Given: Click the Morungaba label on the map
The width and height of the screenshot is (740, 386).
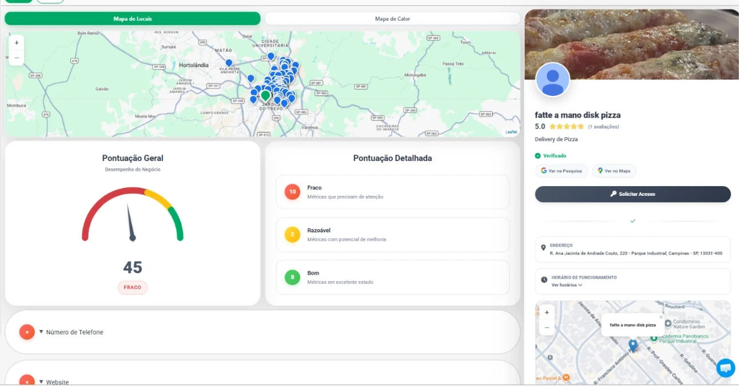Looking at the screenshot, I should click(x=416, y=75).
